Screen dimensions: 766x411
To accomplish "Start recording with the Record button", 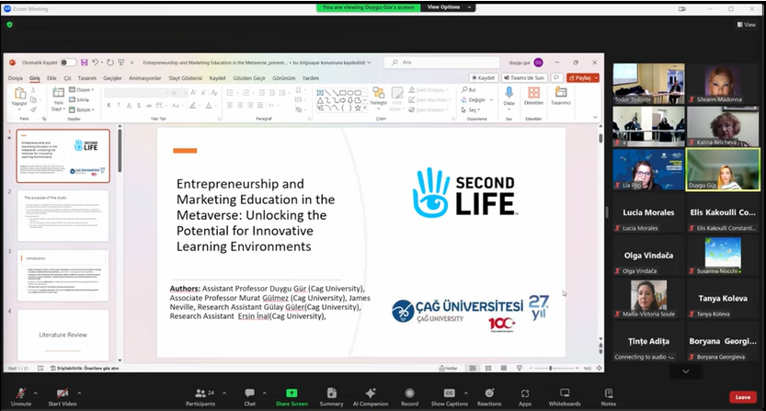I will [x=409, y=396].
